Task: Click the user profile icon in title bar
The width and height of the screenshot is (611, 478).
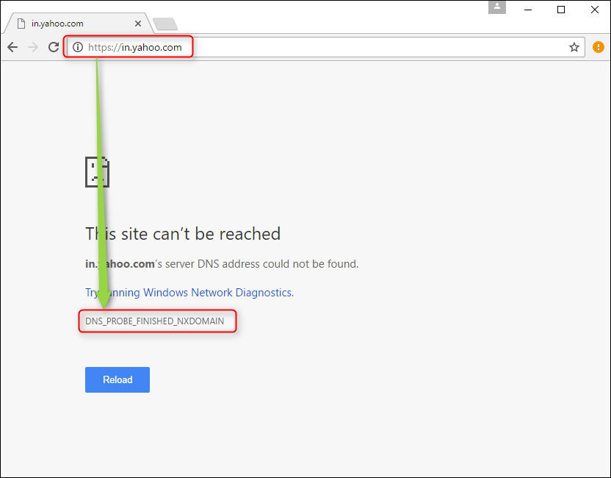Action: pyautogui.click(x=497, y=7)
